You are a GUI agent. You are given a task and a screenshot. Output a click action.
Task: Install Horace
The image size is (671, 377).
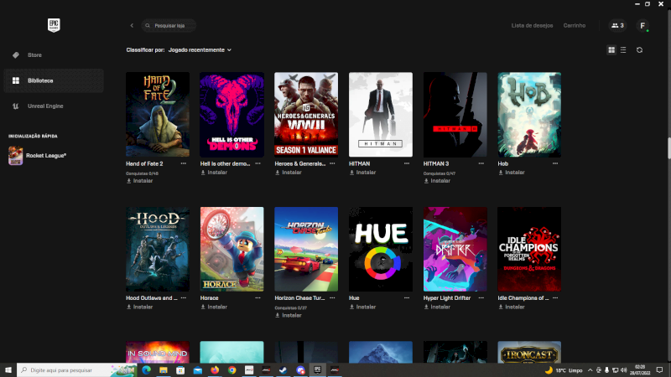point(214,307)
